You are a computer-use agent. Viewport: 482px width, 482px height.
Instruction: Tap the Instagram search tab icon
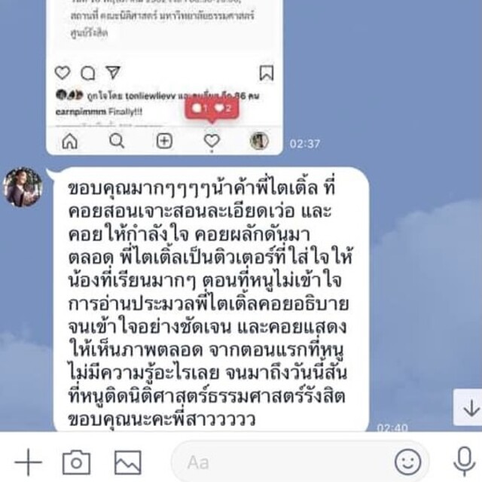[117, 141]
